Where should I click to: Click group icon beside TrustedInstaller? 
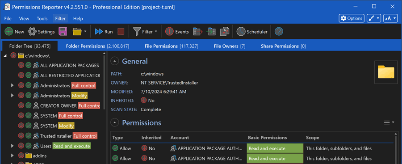(36, 136)
